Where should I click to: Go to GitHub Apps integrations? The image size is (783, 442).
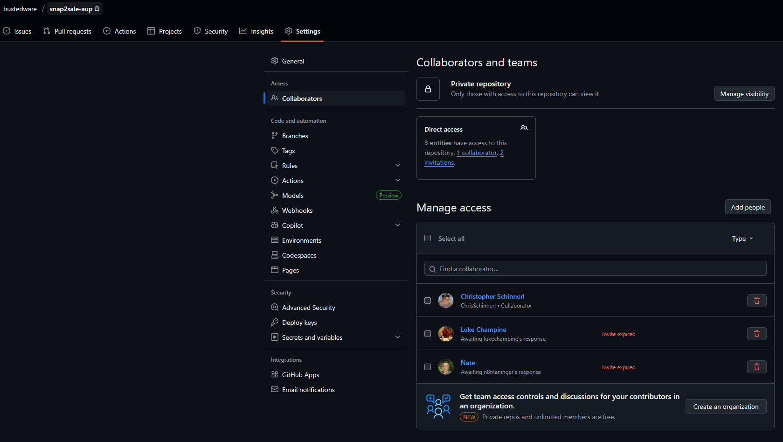tap(300, 375)
